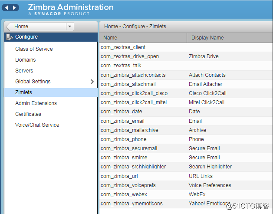The height and width of the screenshot is (214, 273).
Task: Select the com_zimbra_phone zimlet
Action: point(124,139)
